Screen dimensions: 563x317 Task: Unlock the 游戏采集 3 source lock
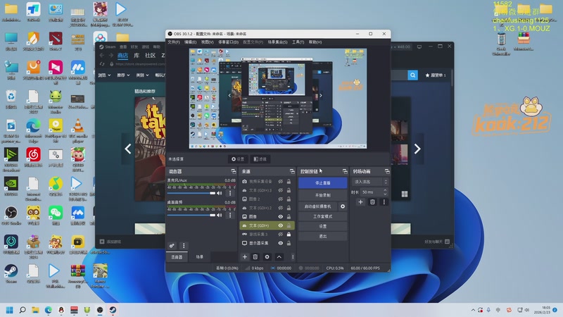click(289, 235)
